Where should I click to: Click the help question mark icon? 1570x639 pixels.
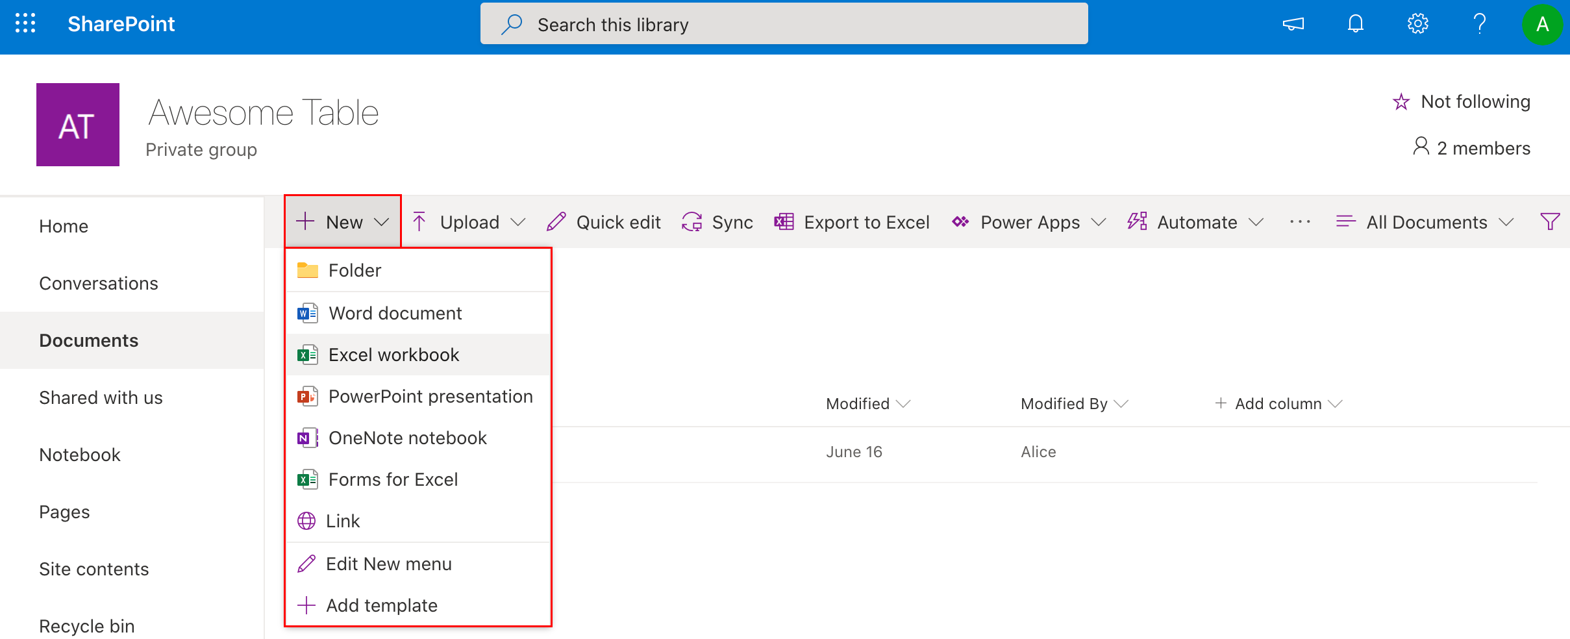click(x=1480, y=24)
